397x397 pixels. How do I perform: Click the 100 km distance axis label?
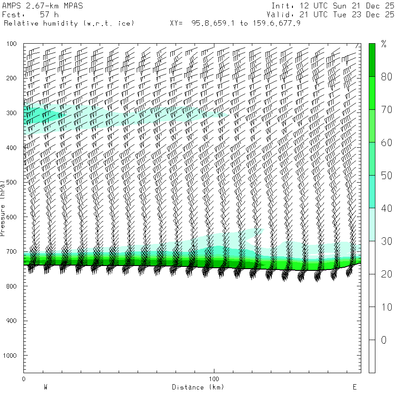(214, 379)
